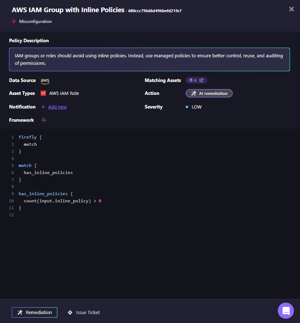
Task: Click the 'AWS IAM Role' asset type text
Action: click(64, 93)
